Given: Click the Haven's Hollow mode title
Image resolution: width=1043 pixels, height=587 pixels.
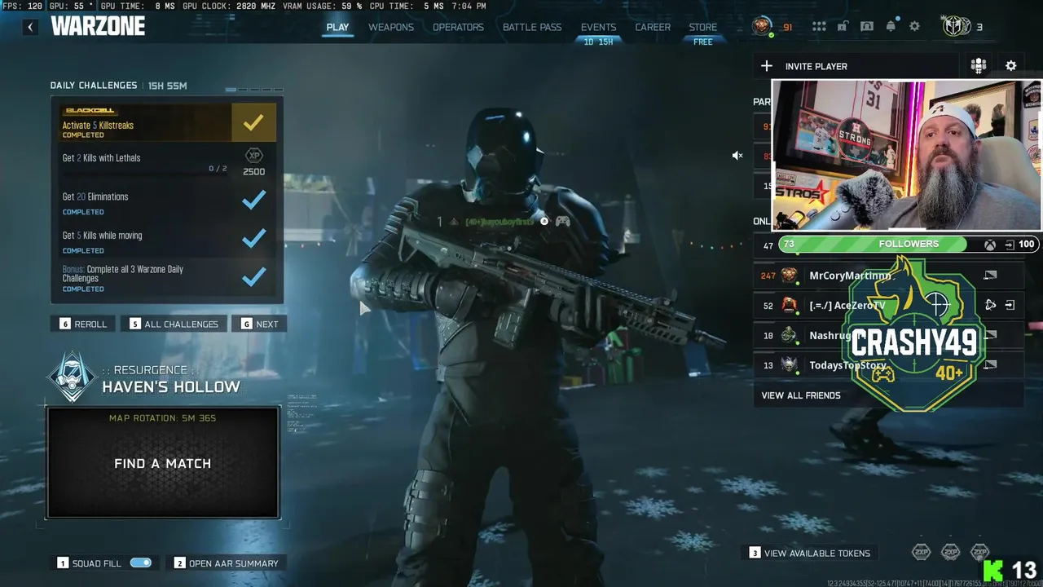Looking at the screenshot, I should point(171,386).
